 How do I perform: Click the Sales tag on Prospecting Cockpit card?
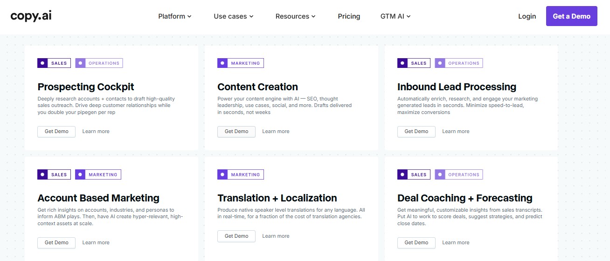(54, 63)
